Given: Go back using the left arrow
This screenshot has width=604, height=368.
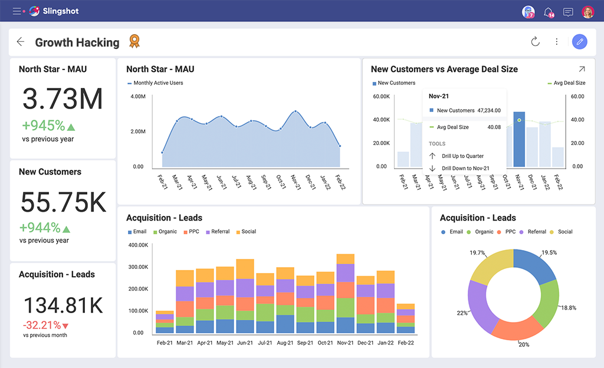Looking at the screenshot, I should click(21, 42).
